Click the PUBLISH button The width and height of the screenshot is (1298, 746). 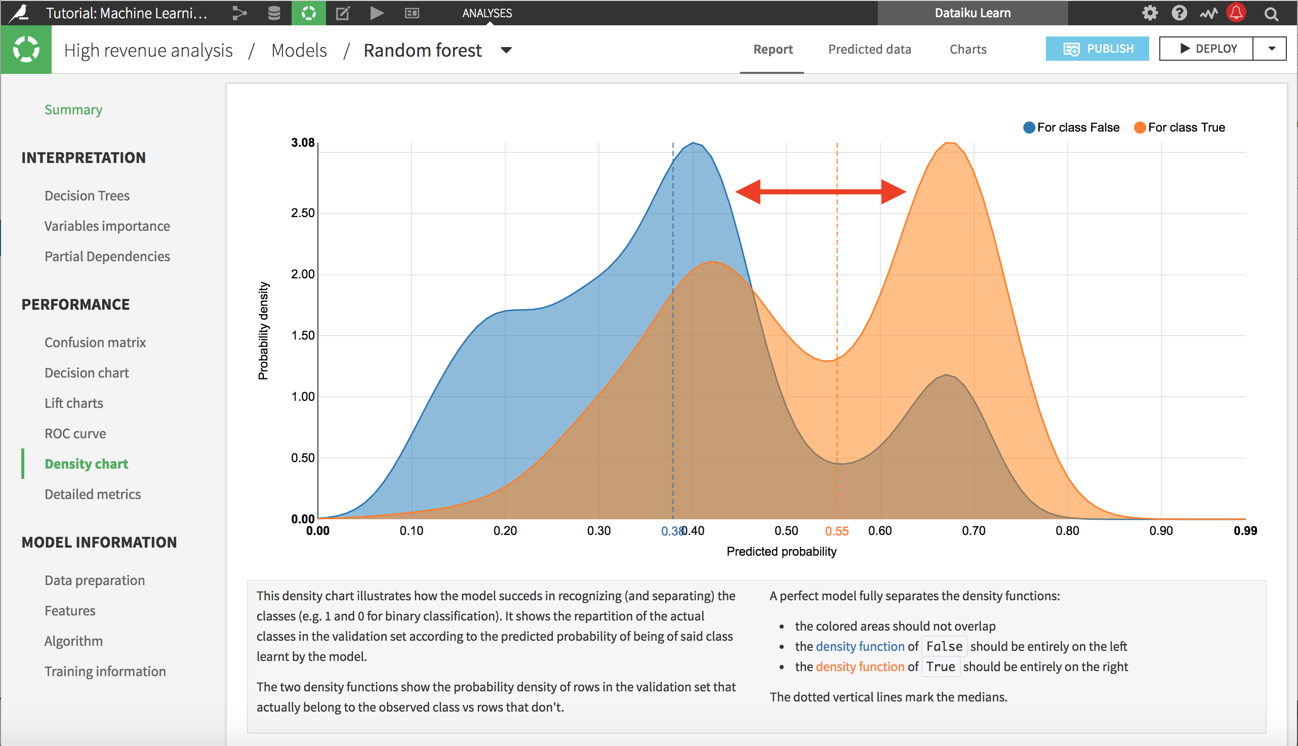1097,49
